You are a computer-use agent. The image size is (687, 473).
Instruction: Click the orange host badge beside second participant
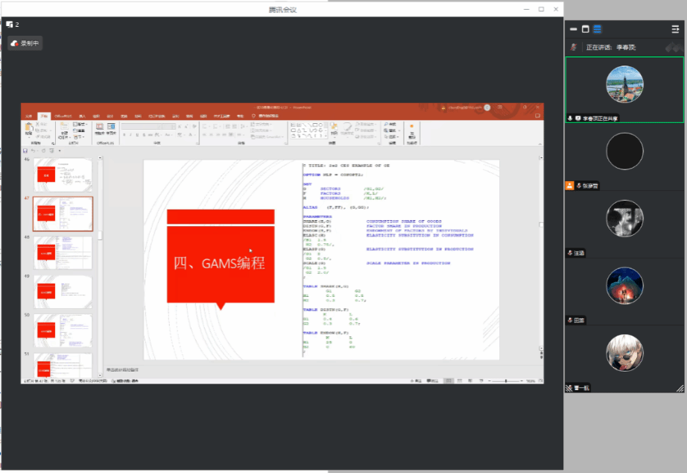[570, 185]
